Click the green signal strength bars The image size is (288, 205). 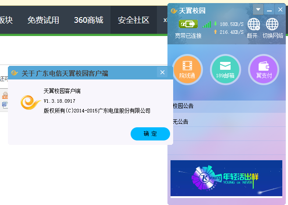point(206,25)
